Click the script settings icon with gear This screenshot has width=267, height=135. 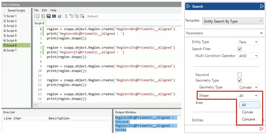click(x=82, y=16)
